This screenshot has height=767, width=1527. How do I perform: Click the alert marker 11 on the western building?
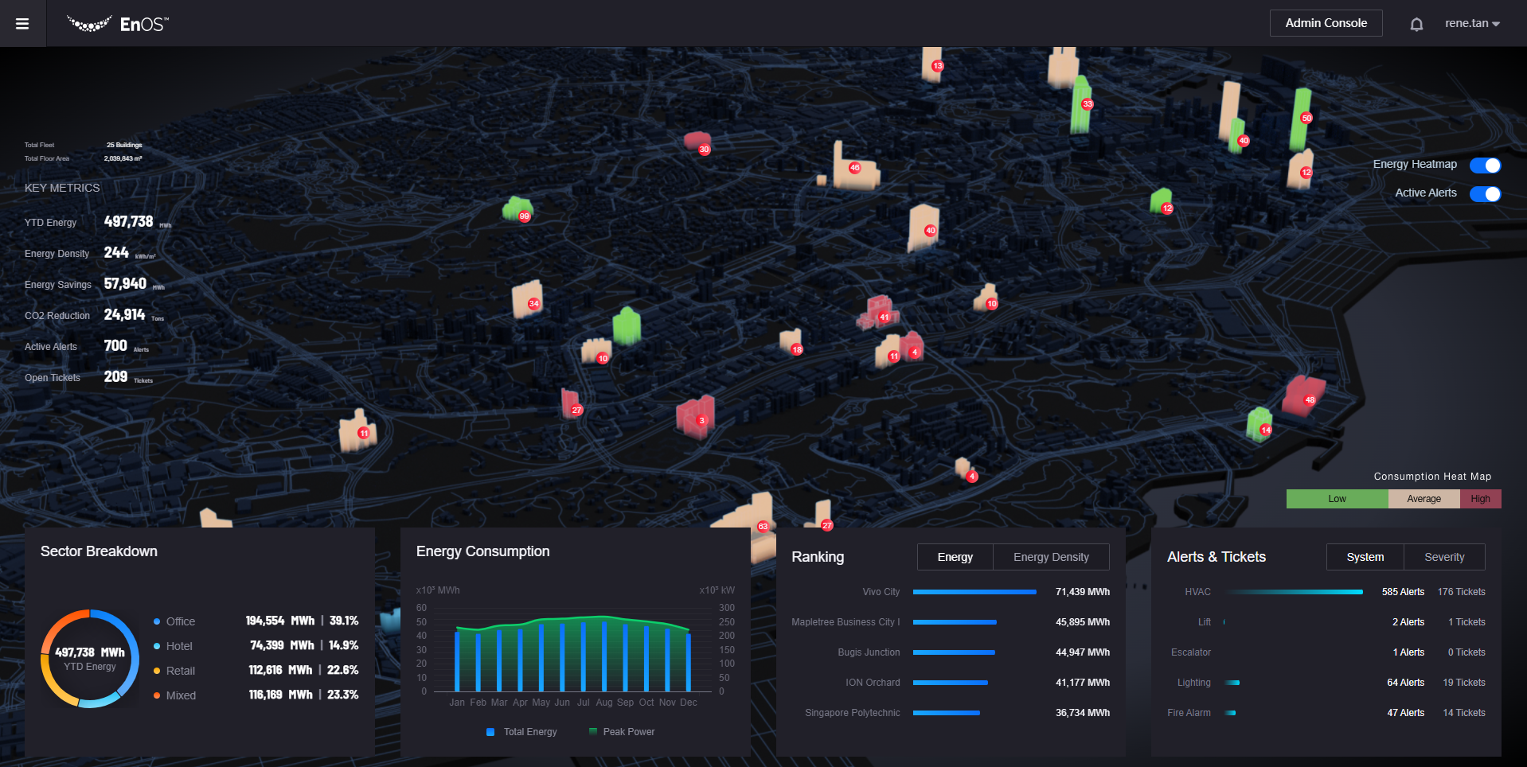click(364, 434)
